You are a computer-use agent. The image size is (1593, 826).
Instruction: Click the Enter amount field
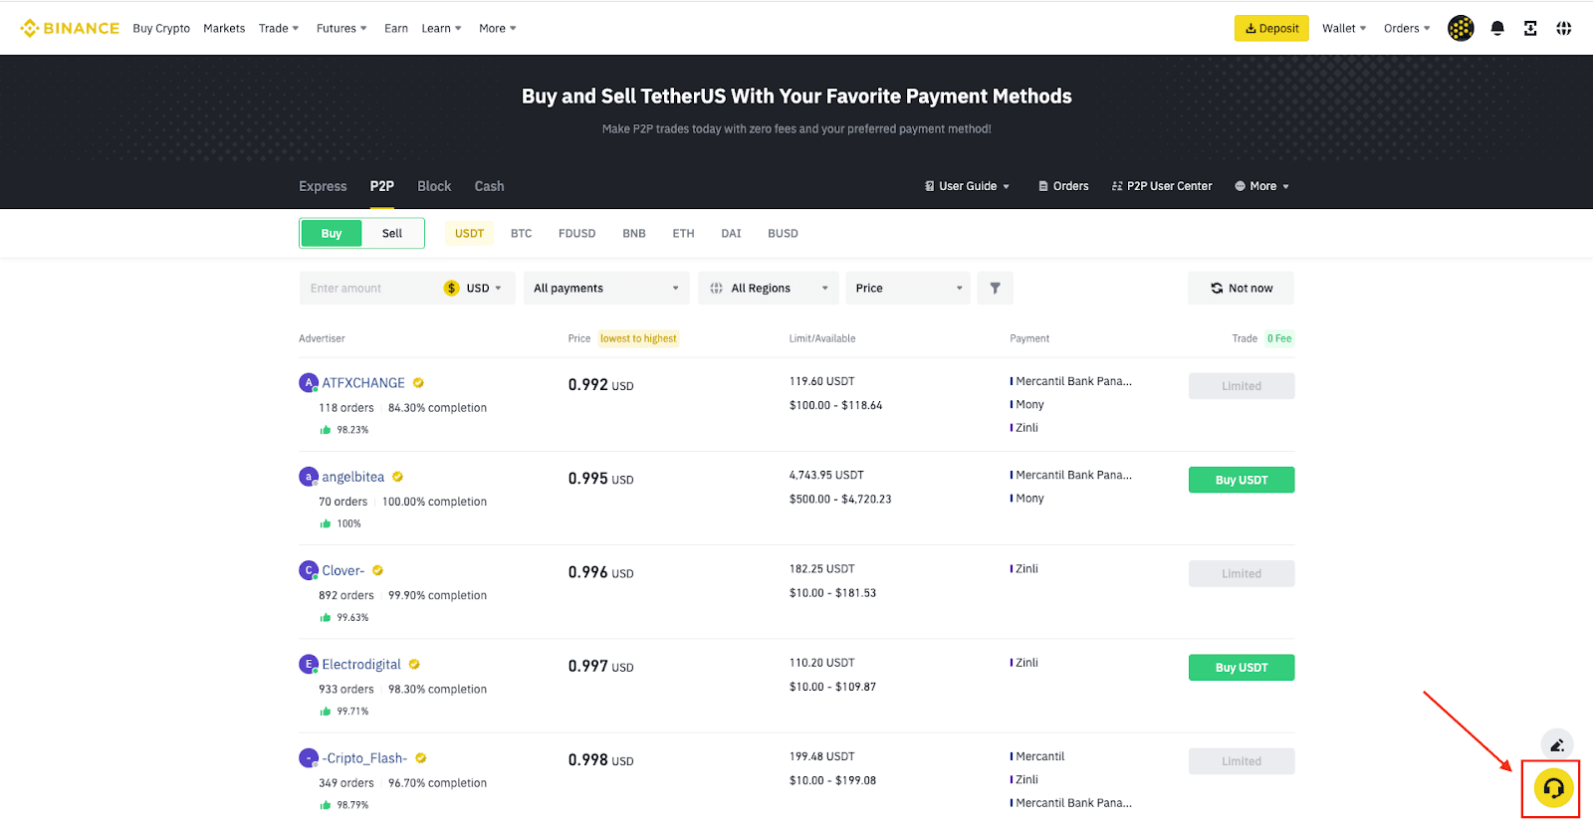(368, 288)
